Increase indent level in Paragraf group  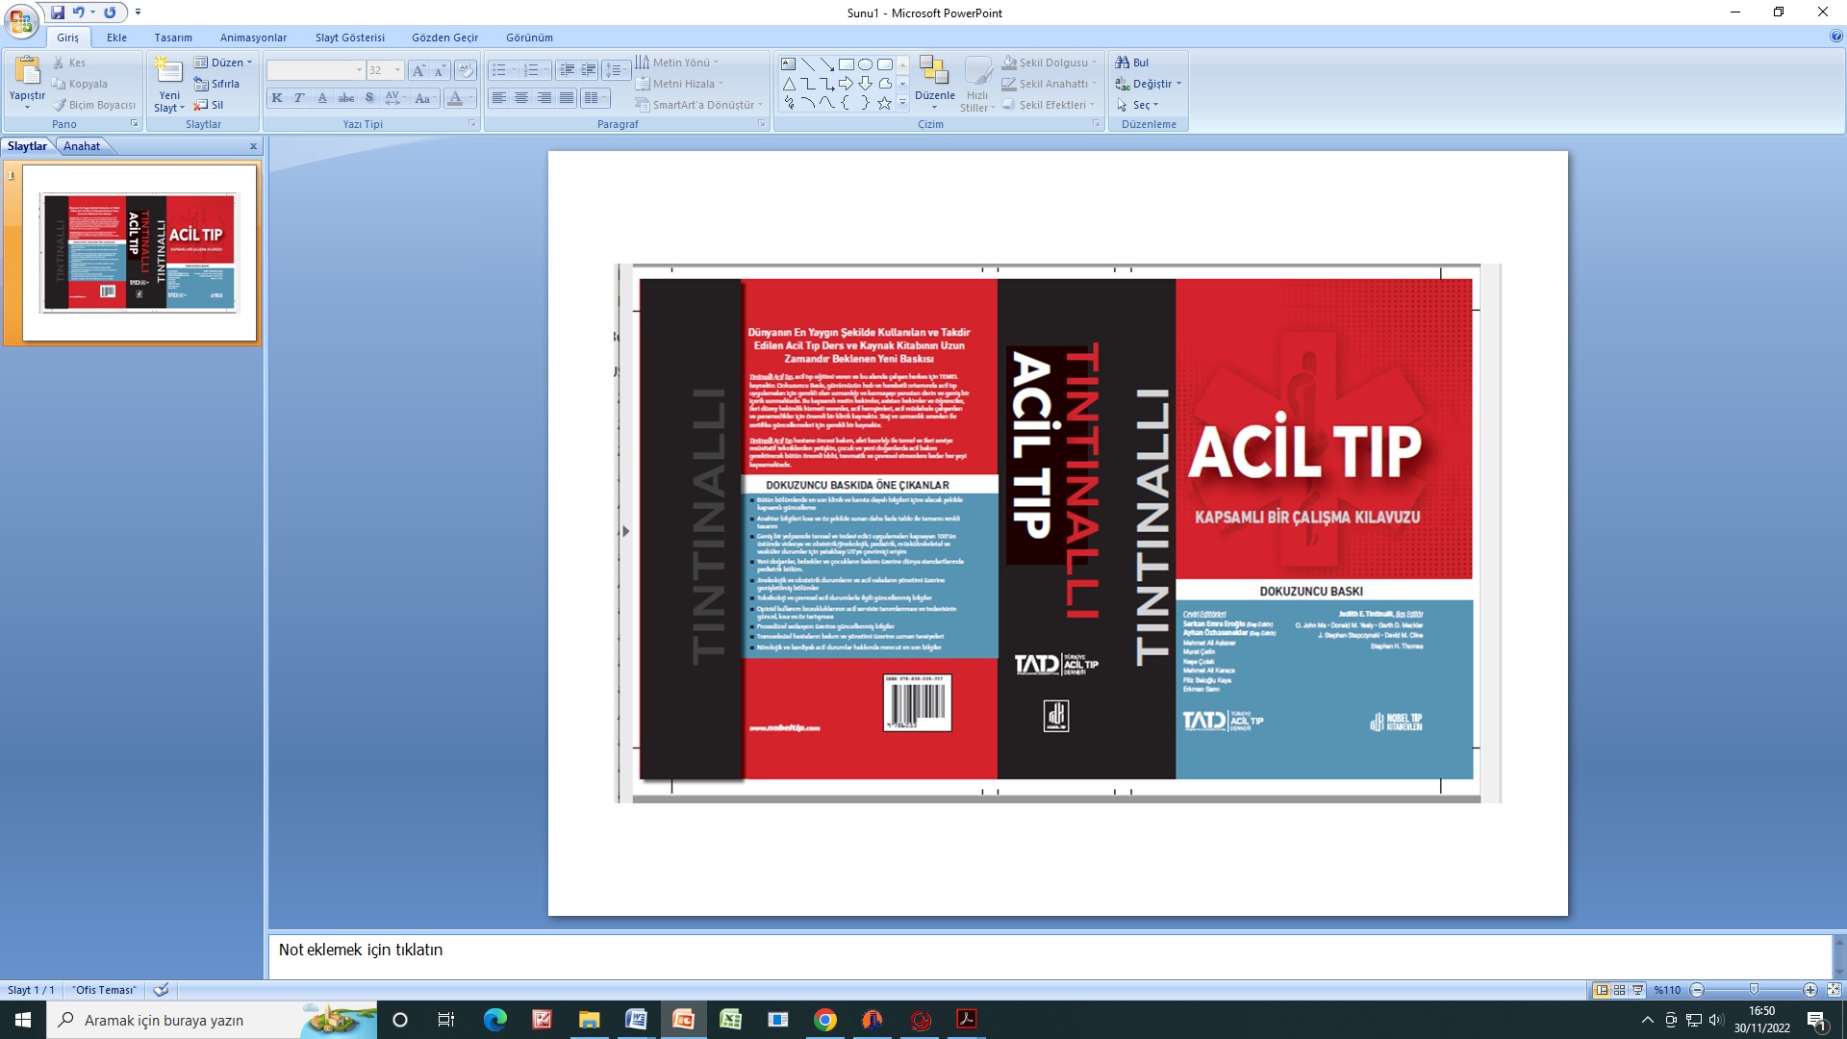[588, 70]
